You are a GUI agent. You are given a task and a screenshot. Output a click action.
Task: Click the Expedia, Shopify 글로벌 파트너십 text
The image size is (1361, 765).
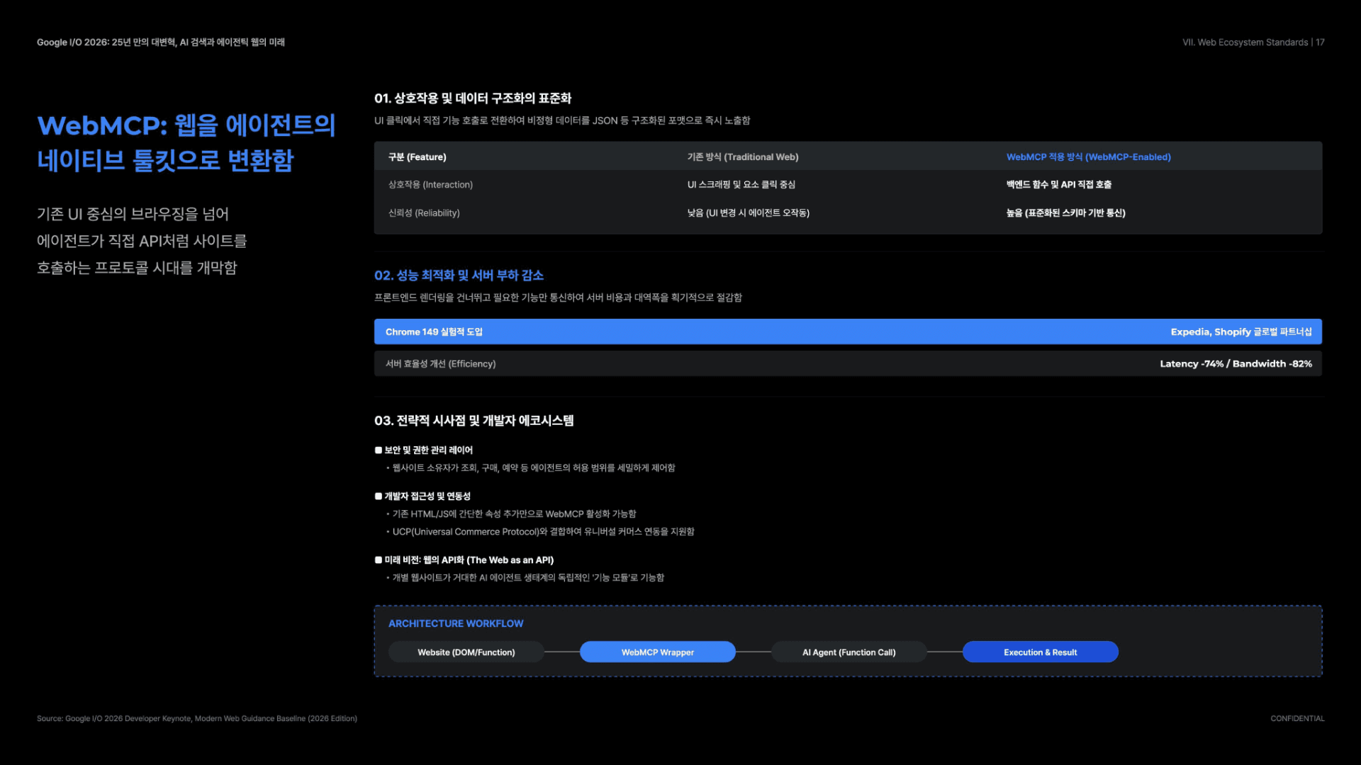pyautogui.click(x=1241, y=331)
